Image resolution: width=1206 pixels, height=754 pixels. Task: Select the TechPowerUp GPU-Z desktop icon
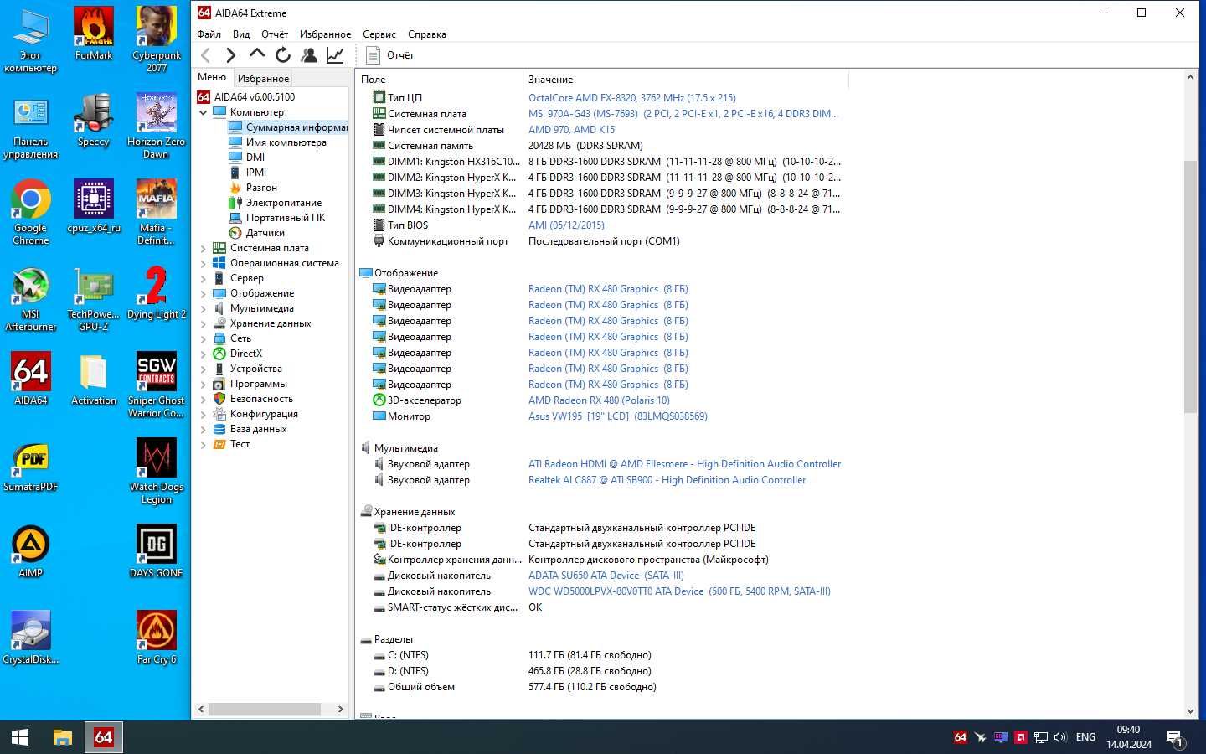(94, 298)
